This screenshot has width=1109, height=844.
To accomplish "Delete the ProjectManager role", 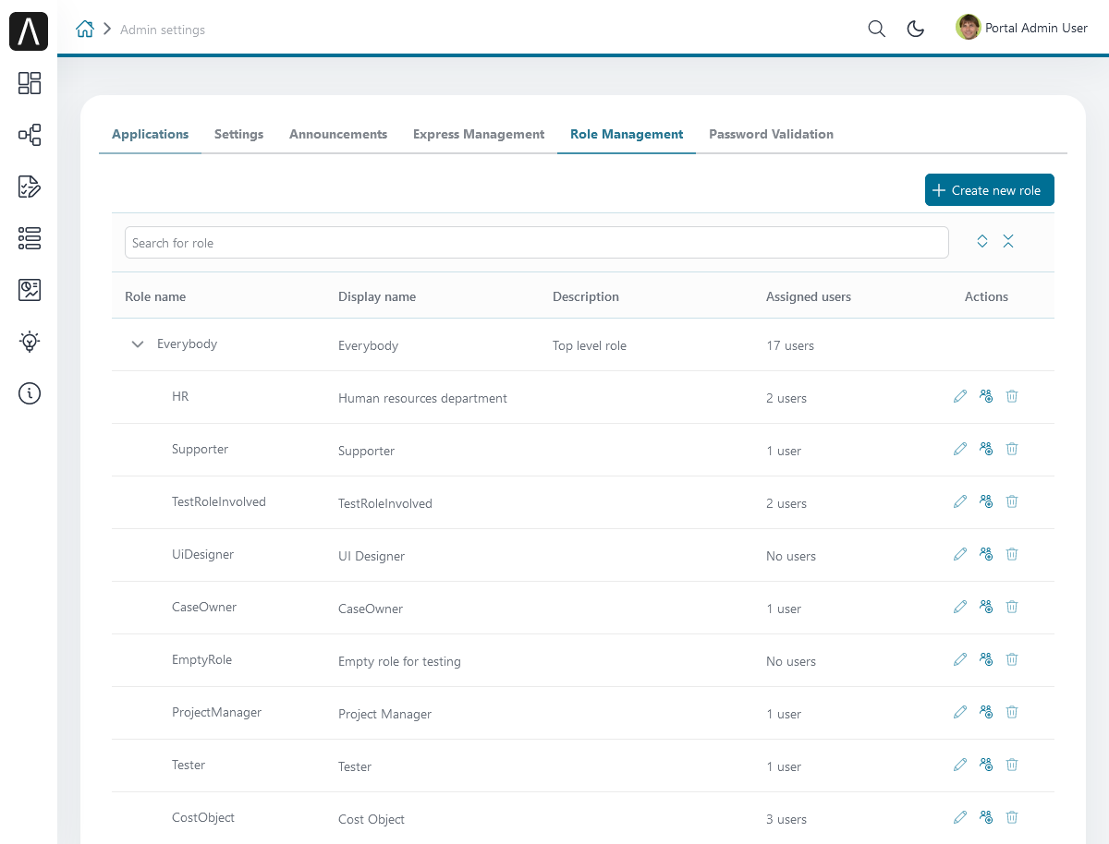I will tap(1012, 712).
